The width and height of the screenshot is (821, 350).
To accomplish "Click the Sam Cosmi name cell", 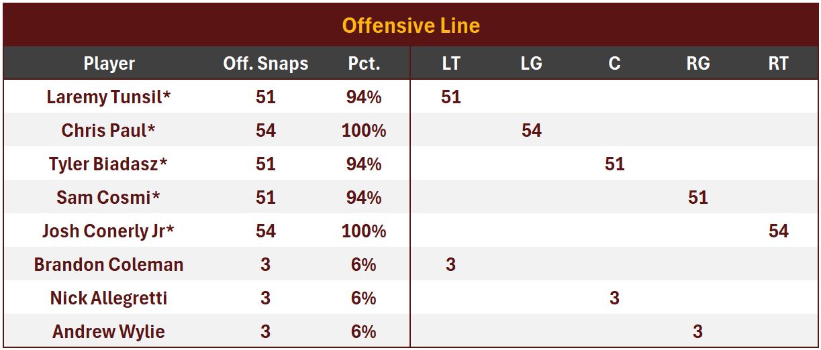I will [109, 198].
